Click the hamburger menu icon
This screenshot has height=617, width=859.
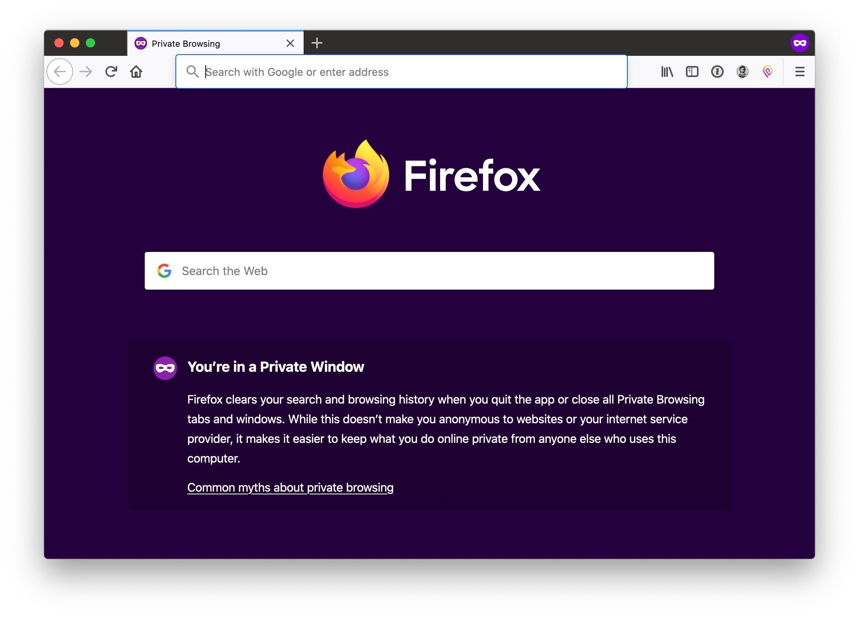(x=800, y=71)
